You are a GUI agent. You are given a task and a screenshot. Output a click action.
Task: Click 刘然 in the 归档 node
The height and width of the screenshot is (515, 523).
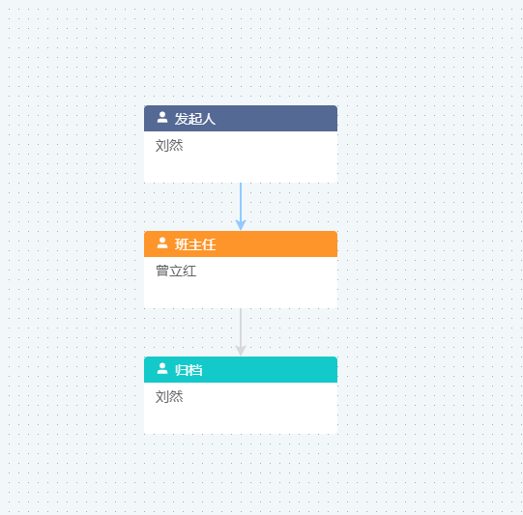click(x=169, y=397)
